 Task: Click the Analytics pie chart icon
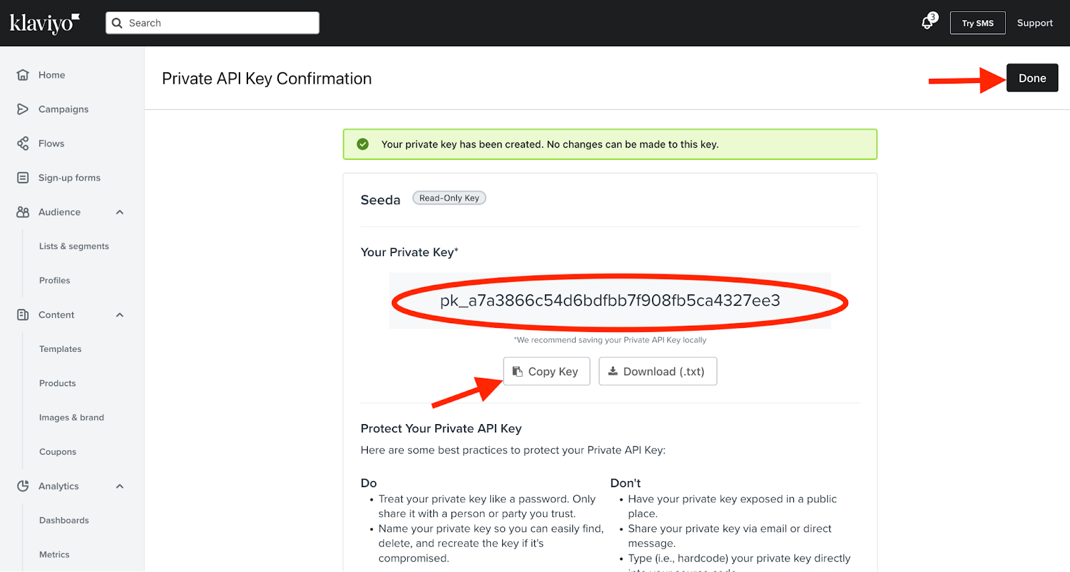[x=23, y=486]
